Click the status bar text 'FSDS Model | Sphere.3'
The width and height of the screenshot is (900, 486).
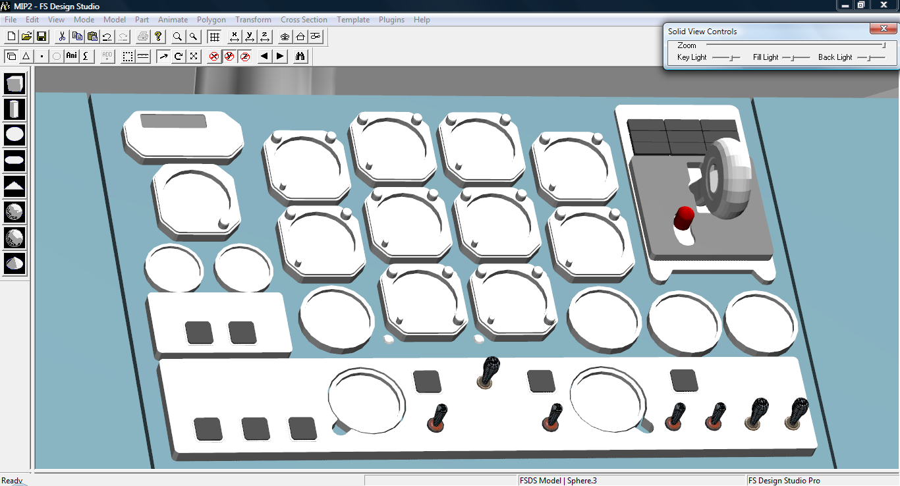click(558, 481)
